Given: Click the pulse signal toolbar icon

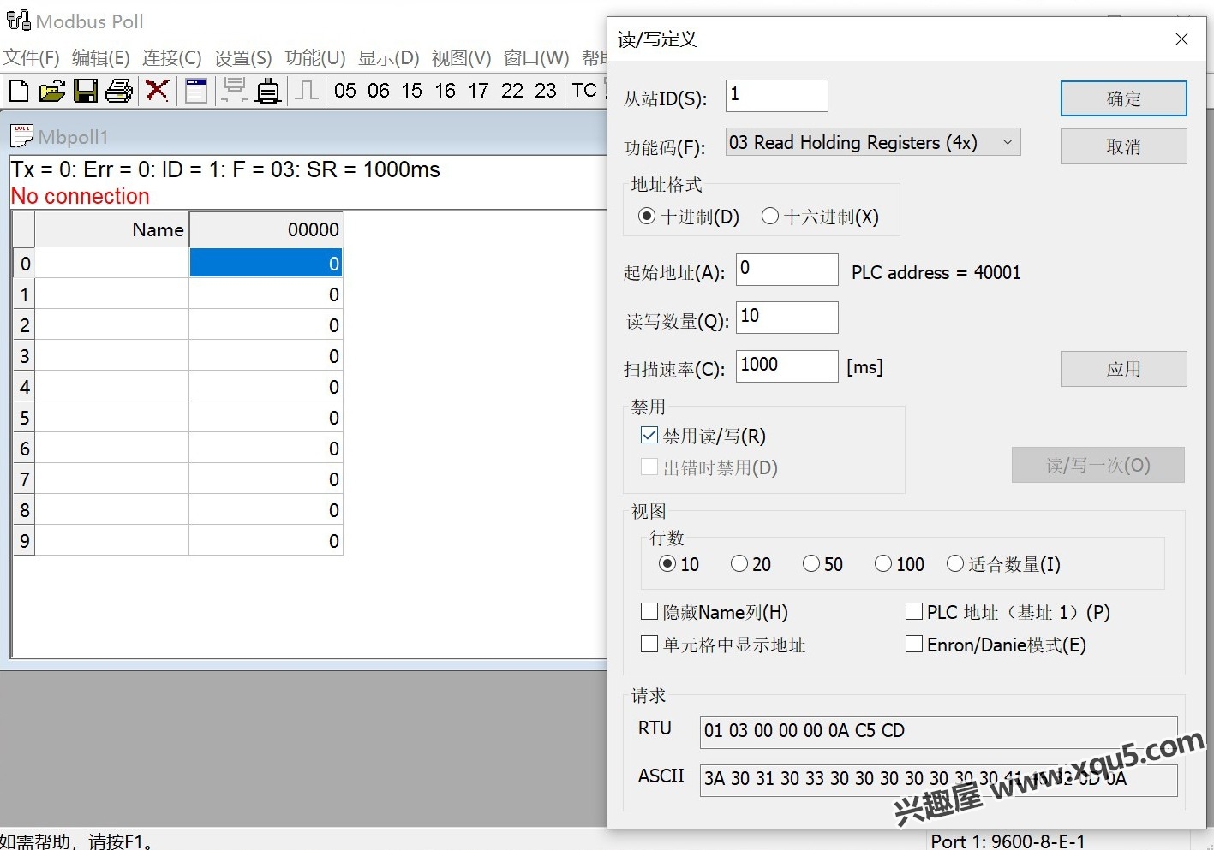Looking at the screenshot, I should pyautogui.click(x=306, y=90).
